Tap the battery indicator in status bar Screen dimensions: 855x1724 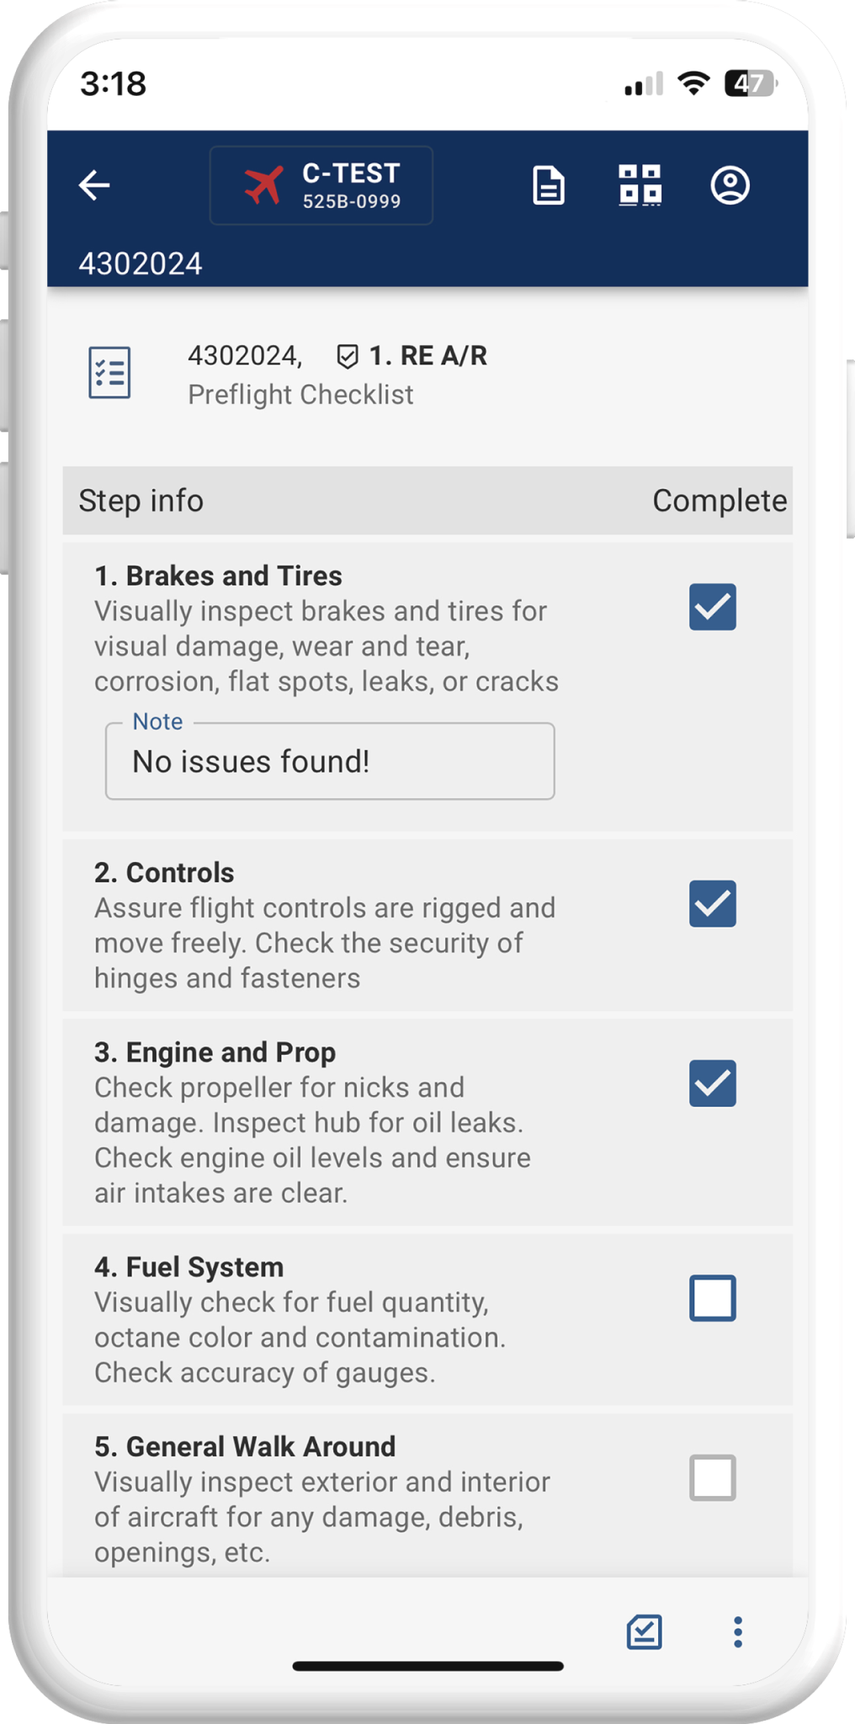(x=750, y=84)
